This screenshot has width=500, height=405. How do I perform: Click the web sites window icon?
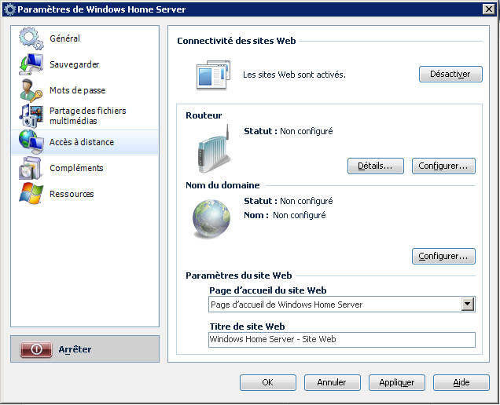(213, 75)
